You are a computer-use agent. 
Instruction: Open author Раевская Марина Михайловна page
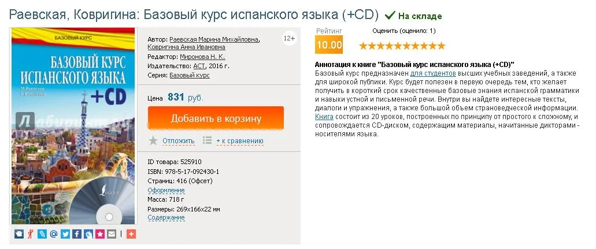point(214,39)
